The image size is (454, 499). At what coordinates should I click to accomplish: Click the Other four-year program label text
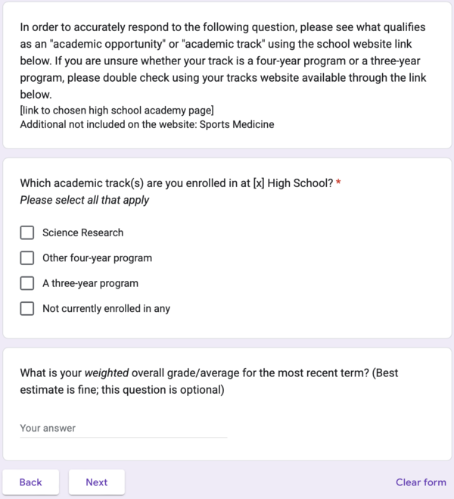(97, 258)
